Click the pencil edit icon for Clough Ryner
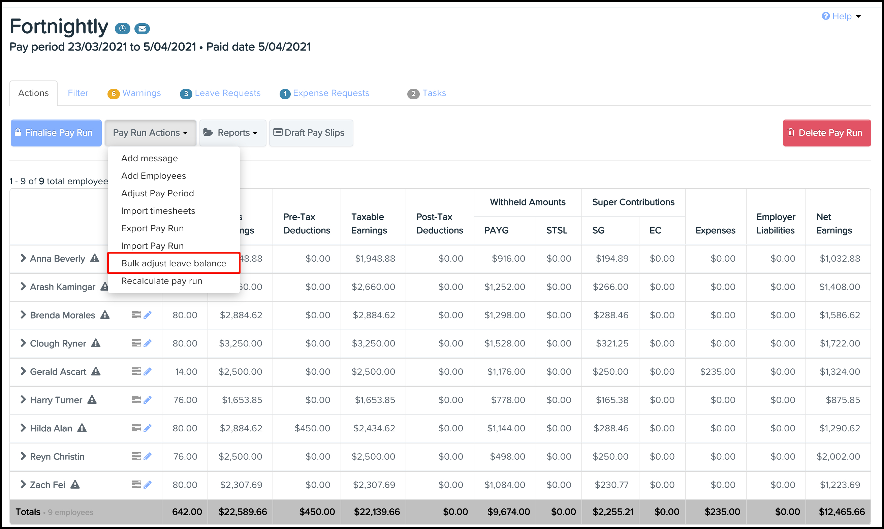 click(x=148, y=343)
